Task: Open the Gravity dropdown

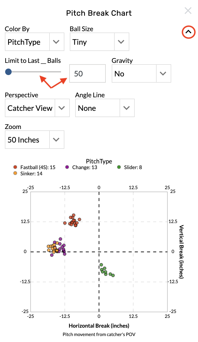Action: click(141, 73)
